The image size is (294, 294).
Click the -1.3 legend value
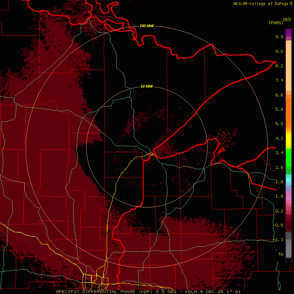tap(278, 240)
